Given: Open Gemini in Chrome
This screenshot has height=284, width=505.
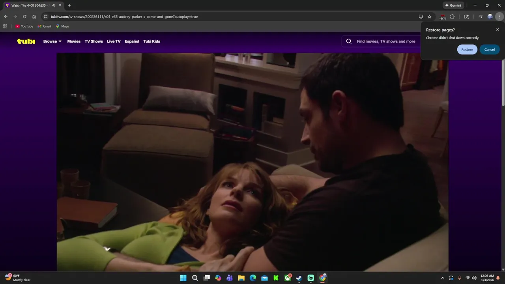Looking at the screenshot, I should [453, 6].
